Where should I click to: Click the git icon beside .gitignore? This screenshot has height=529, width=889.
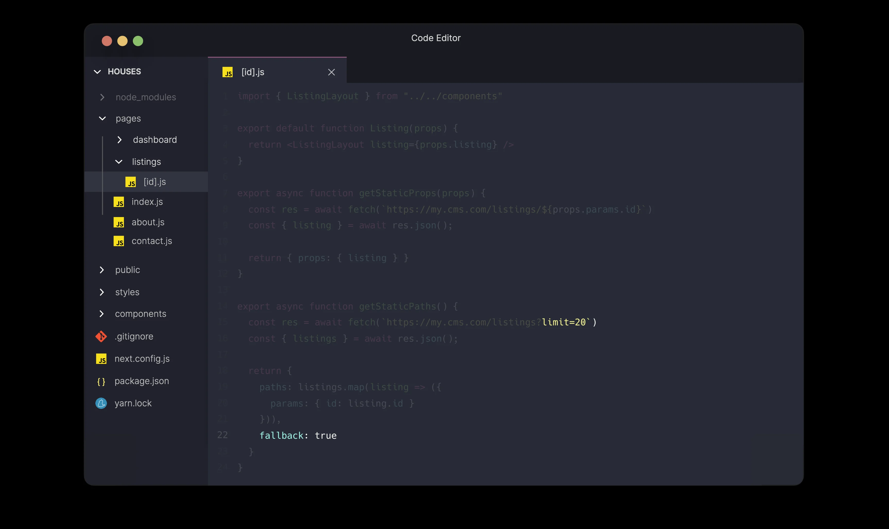pos(101,336)
